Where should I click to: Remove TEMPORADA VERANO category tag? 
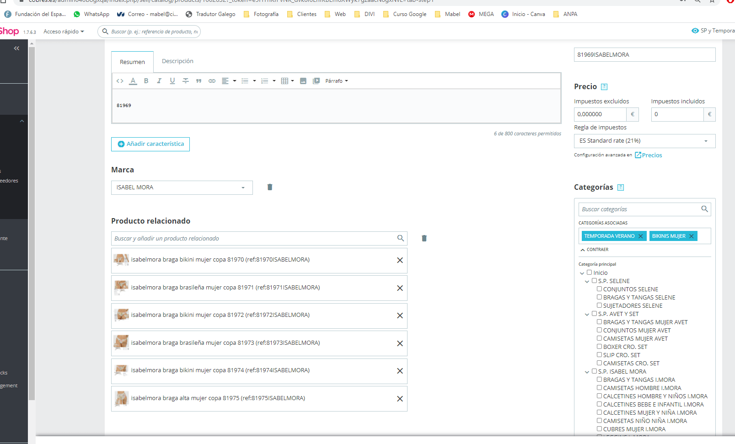point(640,236)
